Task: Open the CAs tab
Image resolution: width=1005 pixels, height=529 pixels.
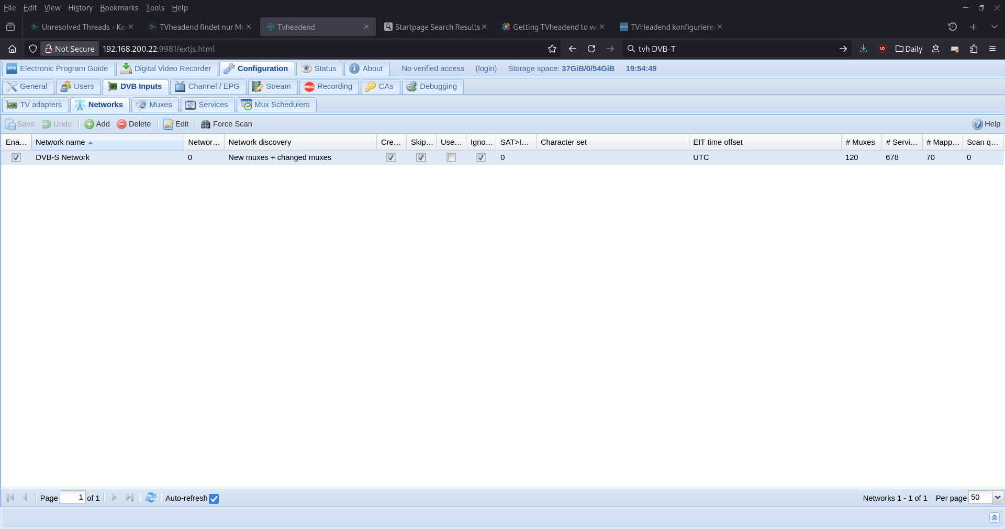Action: (380, 87)
